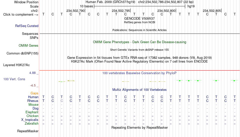Click 'Publications: Sequences in Scientific Articles' title

coord(139,30)
